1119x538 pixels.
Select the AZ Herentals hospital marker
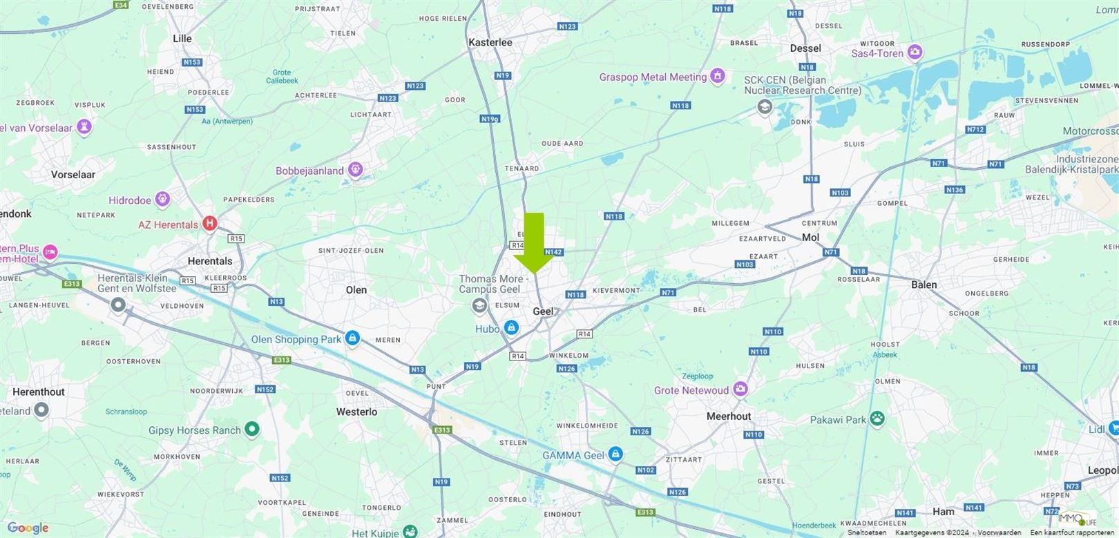pos(210,223)
